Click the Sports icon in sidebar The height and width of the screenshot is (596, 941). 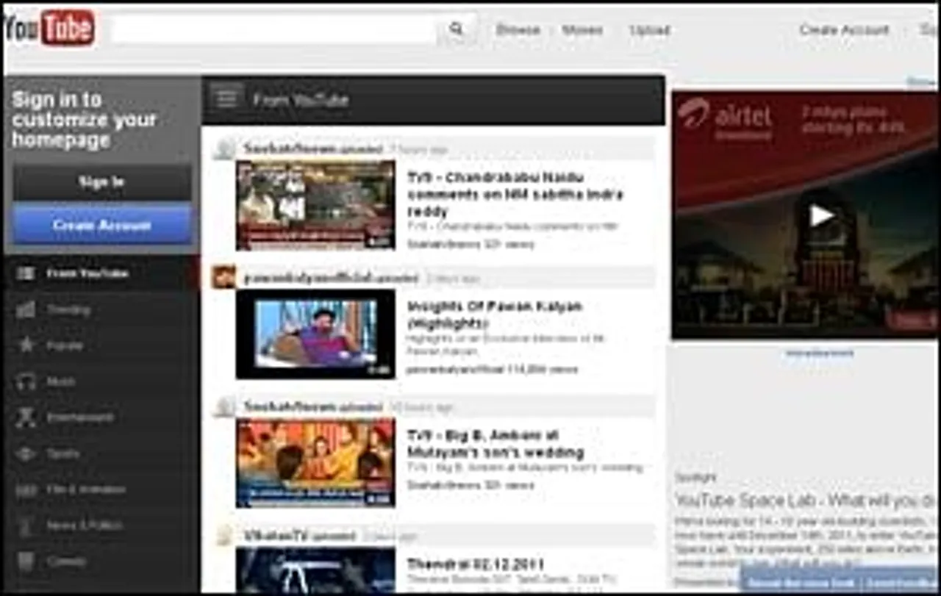click(26, 453)
